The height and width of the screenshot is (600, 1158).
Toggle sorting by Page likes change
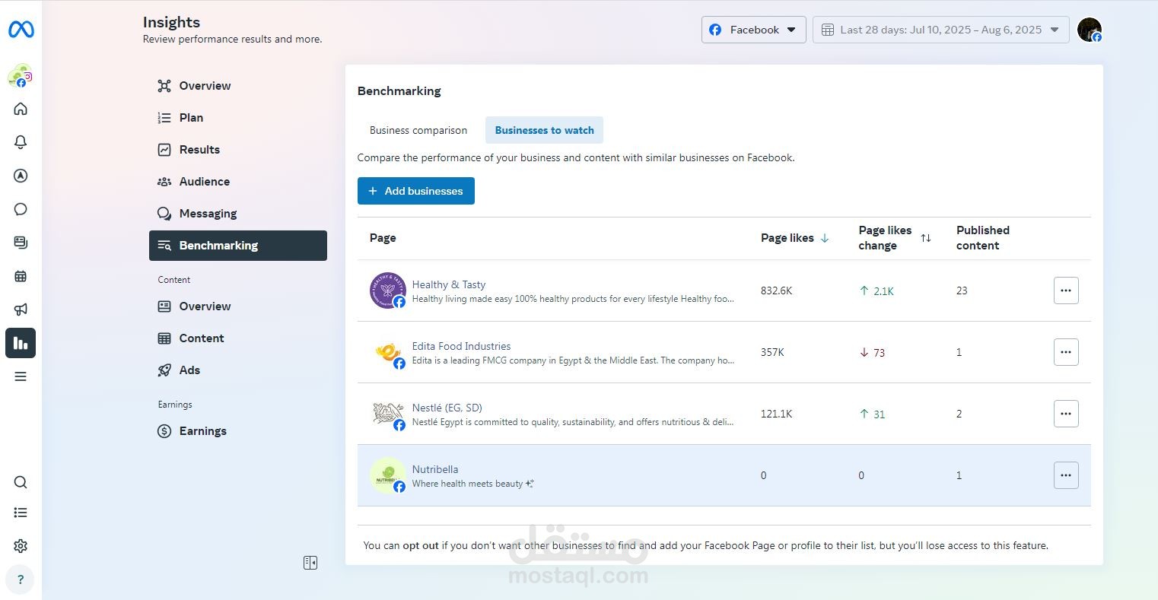pyautogui.click(x=925, y=238)
